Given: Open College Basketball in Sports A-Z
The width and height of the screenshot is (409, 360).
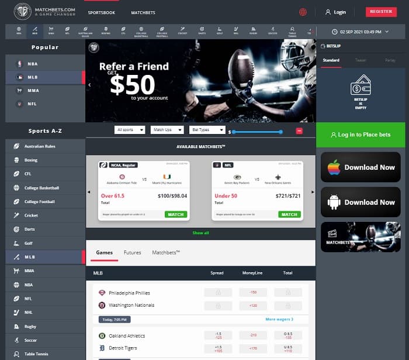Looking at the screenshot, I should click(x=45, y=188).
